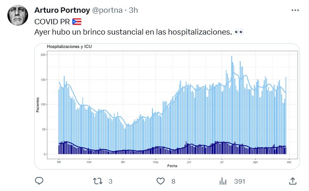The width and height of the screenshot is (309, 191).
Task: Click the like count of 8
Action: coord(173,181)
